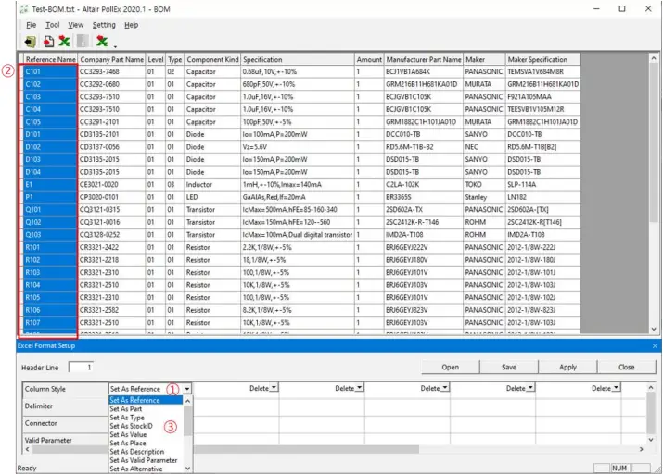The width and height of the screenshot is (663, 475).
Task: Click the Vz=5.6V specification cell
Action: coord(298,147)
